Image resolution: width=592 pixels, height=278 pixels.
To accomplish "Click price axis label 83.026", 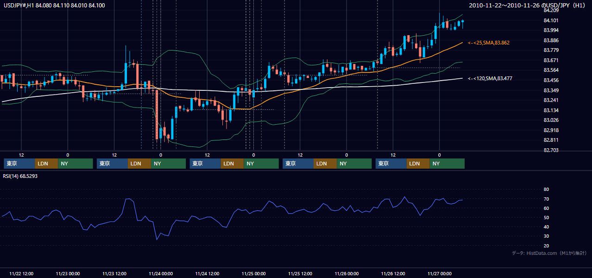I will pos(551,120).
